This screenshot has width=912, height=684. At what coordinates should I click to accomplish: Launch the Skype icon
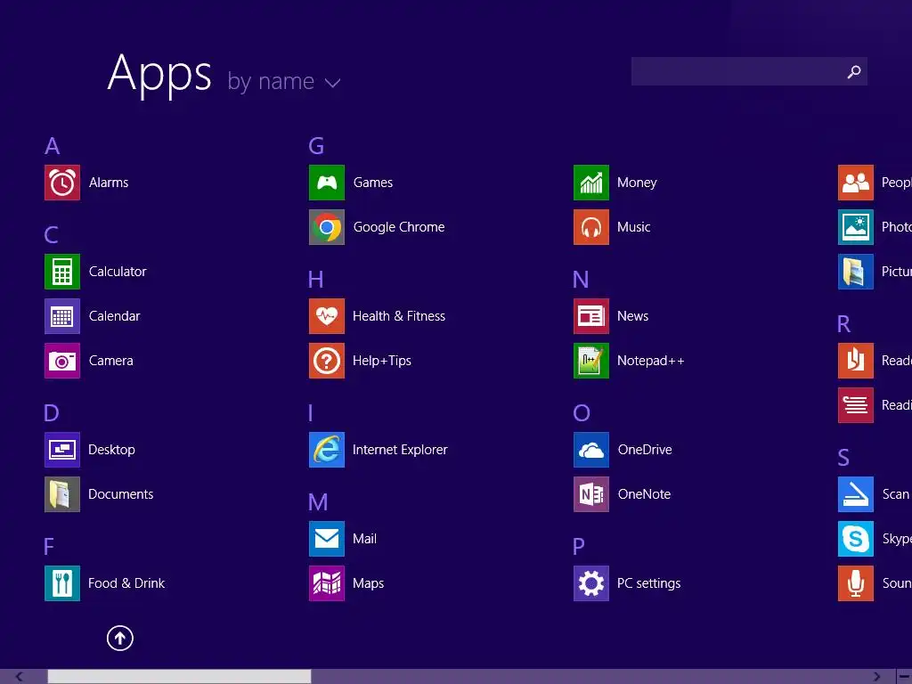[856, 539]
